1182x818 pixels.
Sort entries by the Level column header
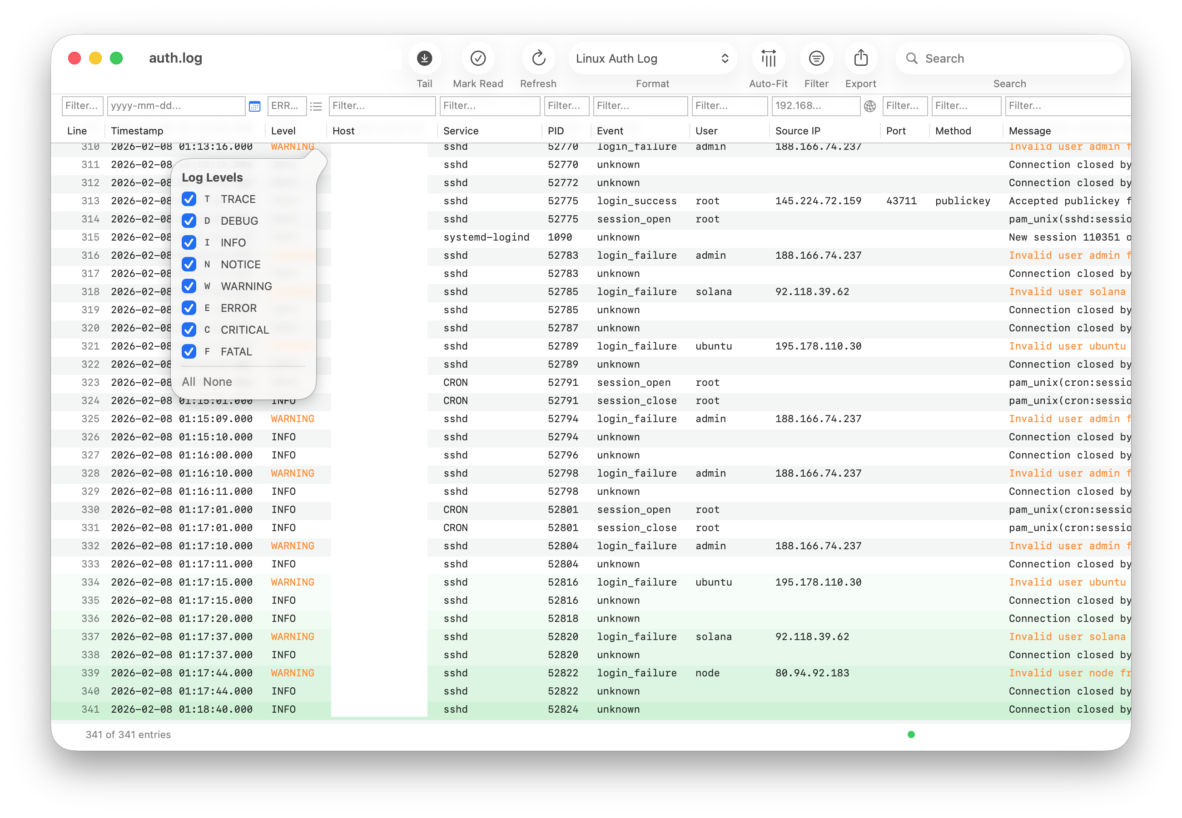[283, 131]
